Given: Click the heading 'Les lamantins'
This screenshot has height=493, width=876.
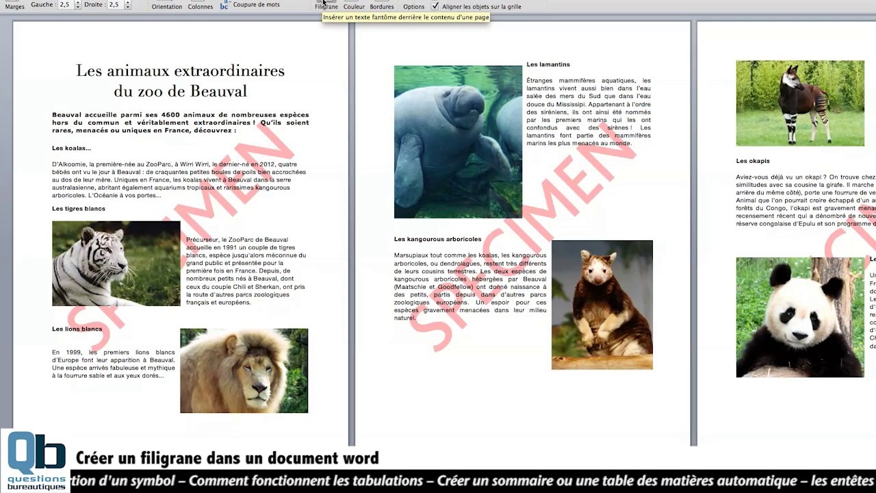Looking at the screenshot, I should coord(548,64).
